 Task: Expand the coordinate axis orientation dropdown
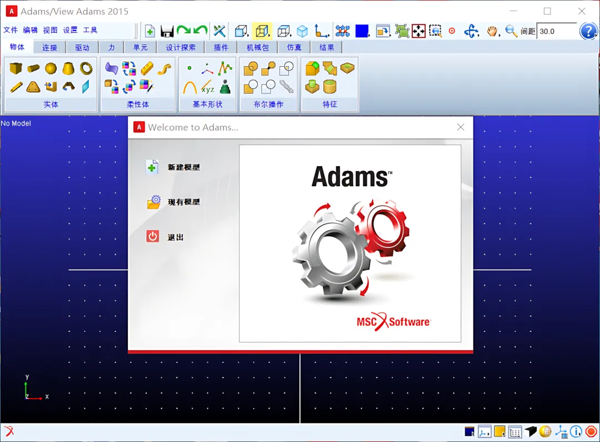[322, 31]
